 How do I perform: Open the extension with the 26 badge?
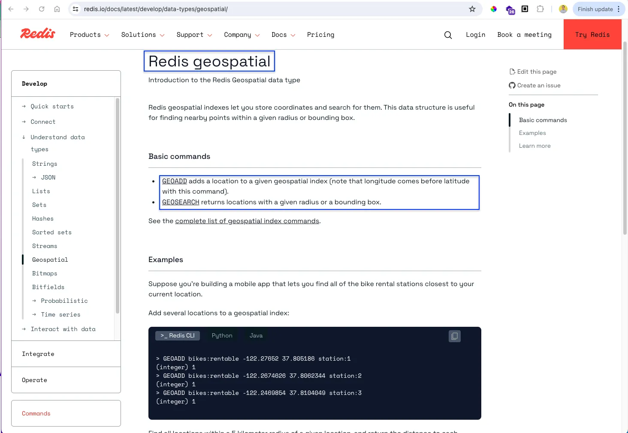510,10
